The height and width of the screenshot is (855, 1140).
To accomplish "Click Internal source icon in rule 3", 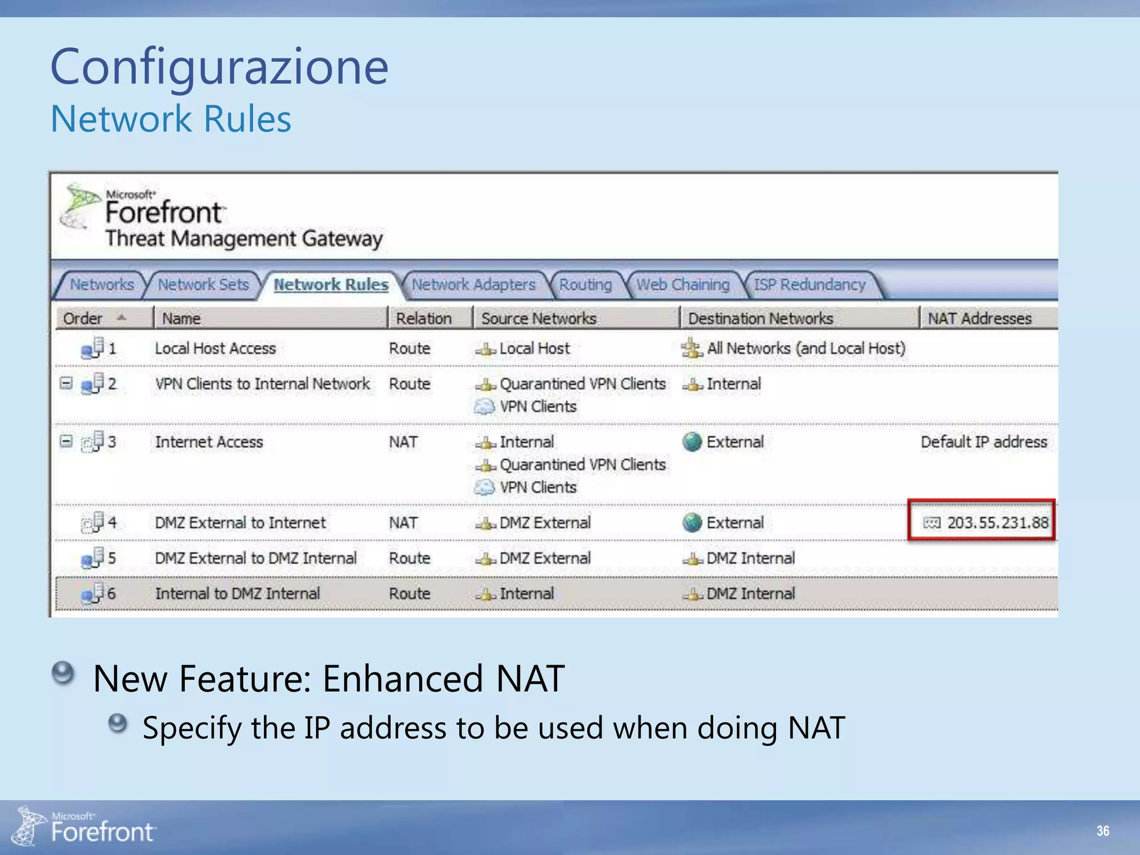I will 485,443.
